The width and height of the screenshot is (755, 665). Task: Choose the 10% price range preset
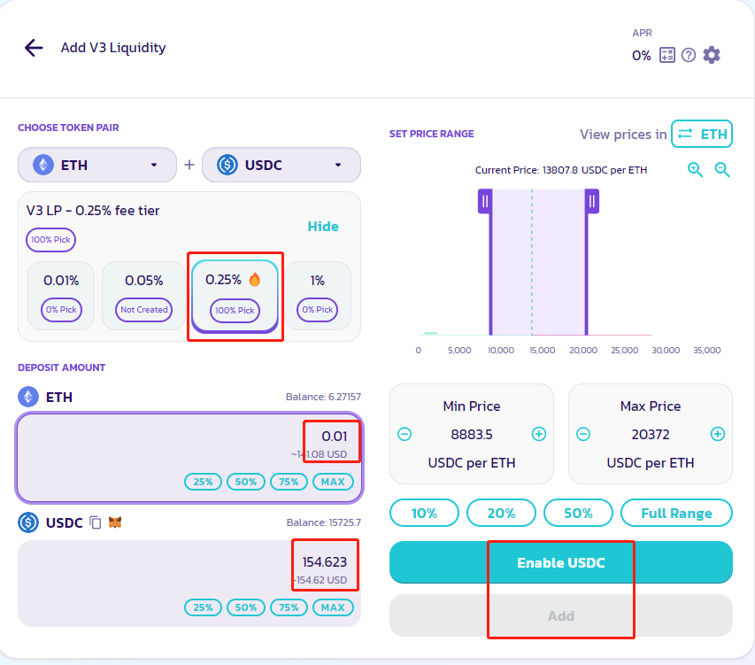pyautogui.click(x=425, y=513)
